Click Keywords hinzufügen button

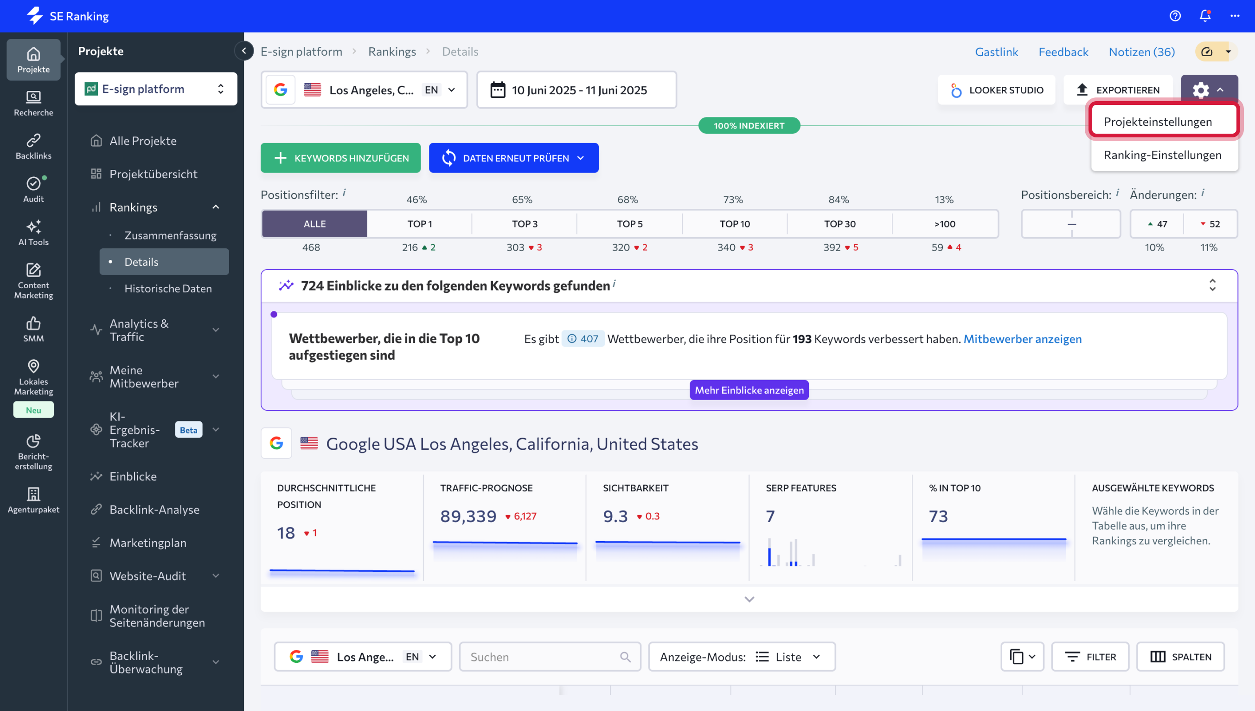340,158
